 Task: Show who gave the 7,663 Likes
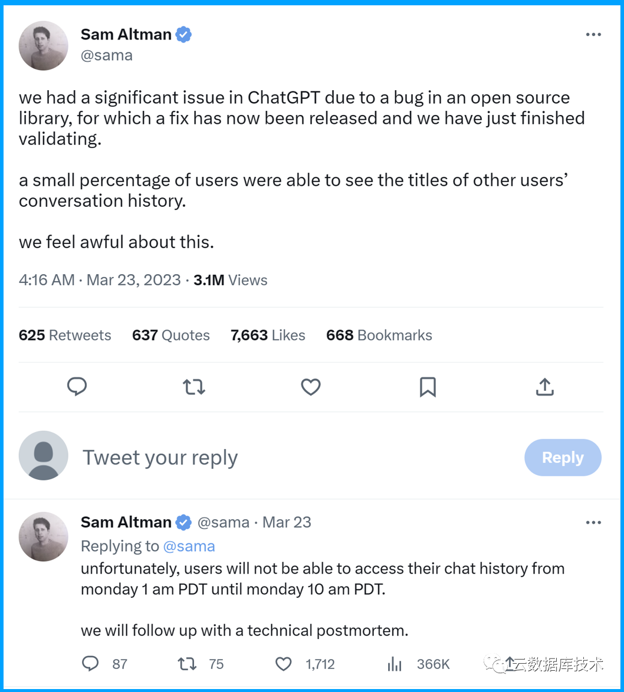click(268, 335)
